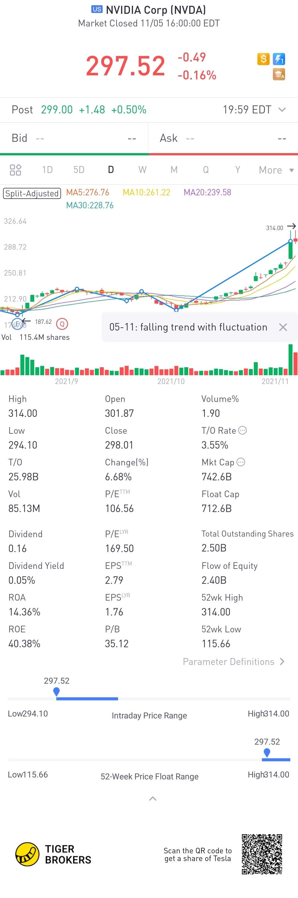Tap the blue lightning bolt icon

[x=279, y=59]
